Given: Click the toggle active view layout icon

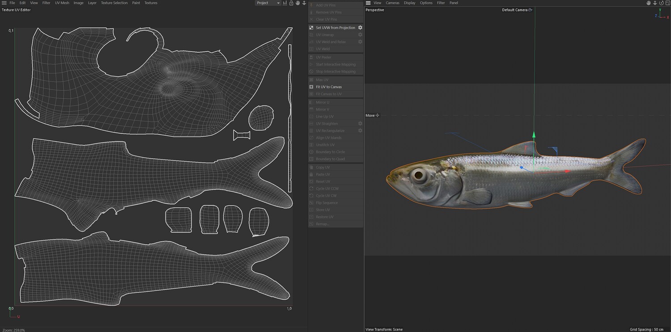Looking at the screenshot, I should point(667,3).
